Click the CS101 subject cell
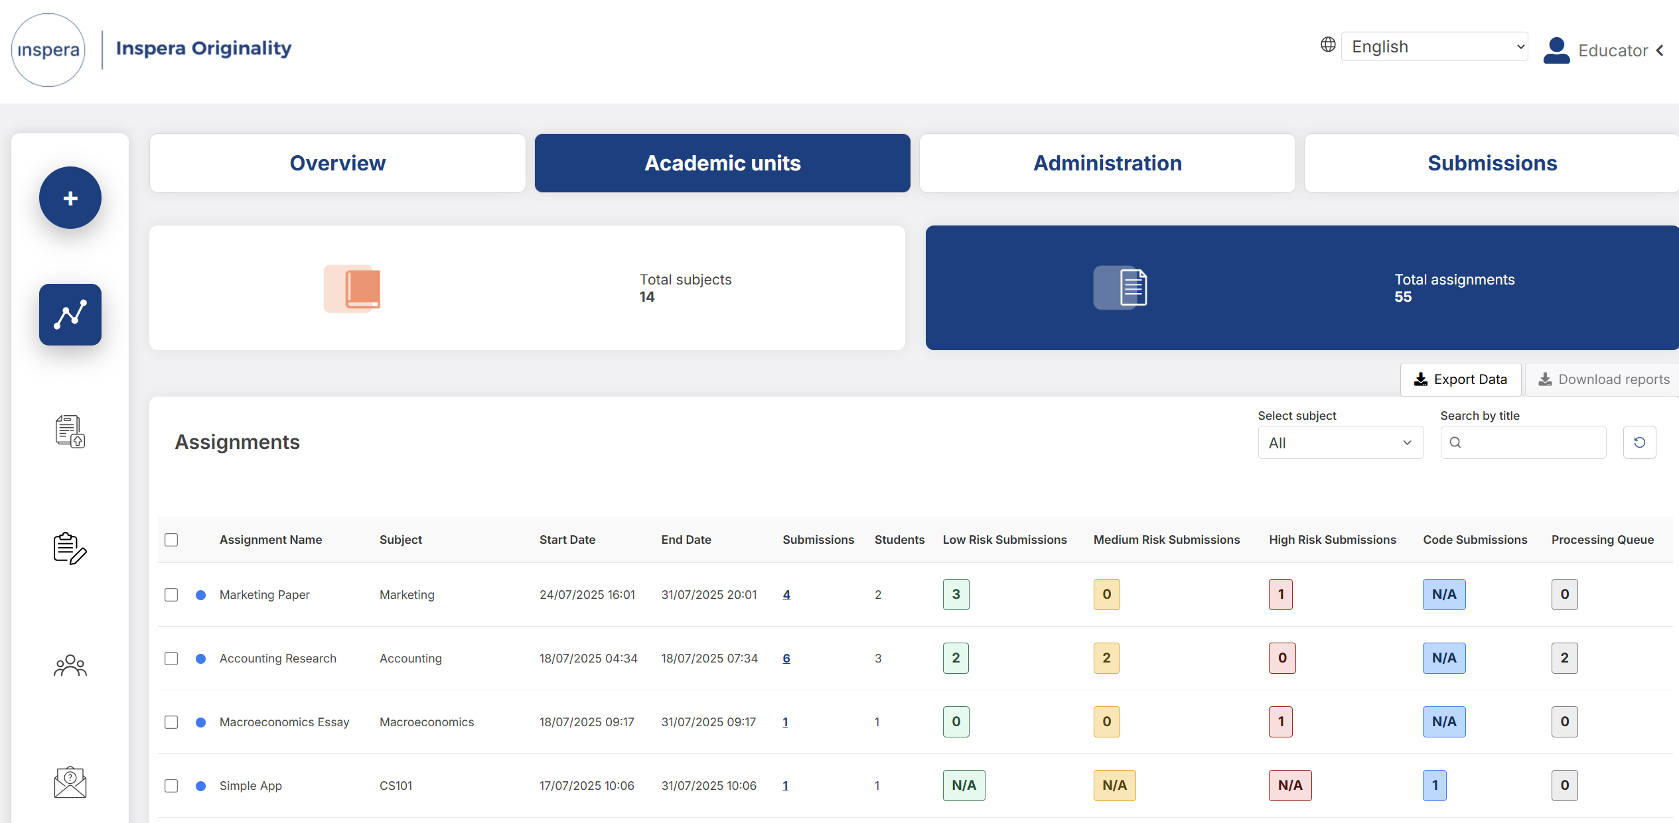 point(396,786)
